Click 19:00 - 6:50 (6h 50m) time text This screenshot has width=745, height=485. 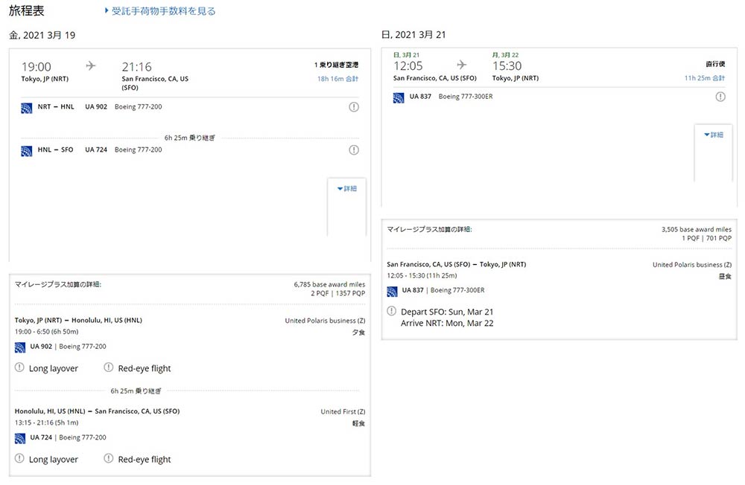click(x=46, y=332)
